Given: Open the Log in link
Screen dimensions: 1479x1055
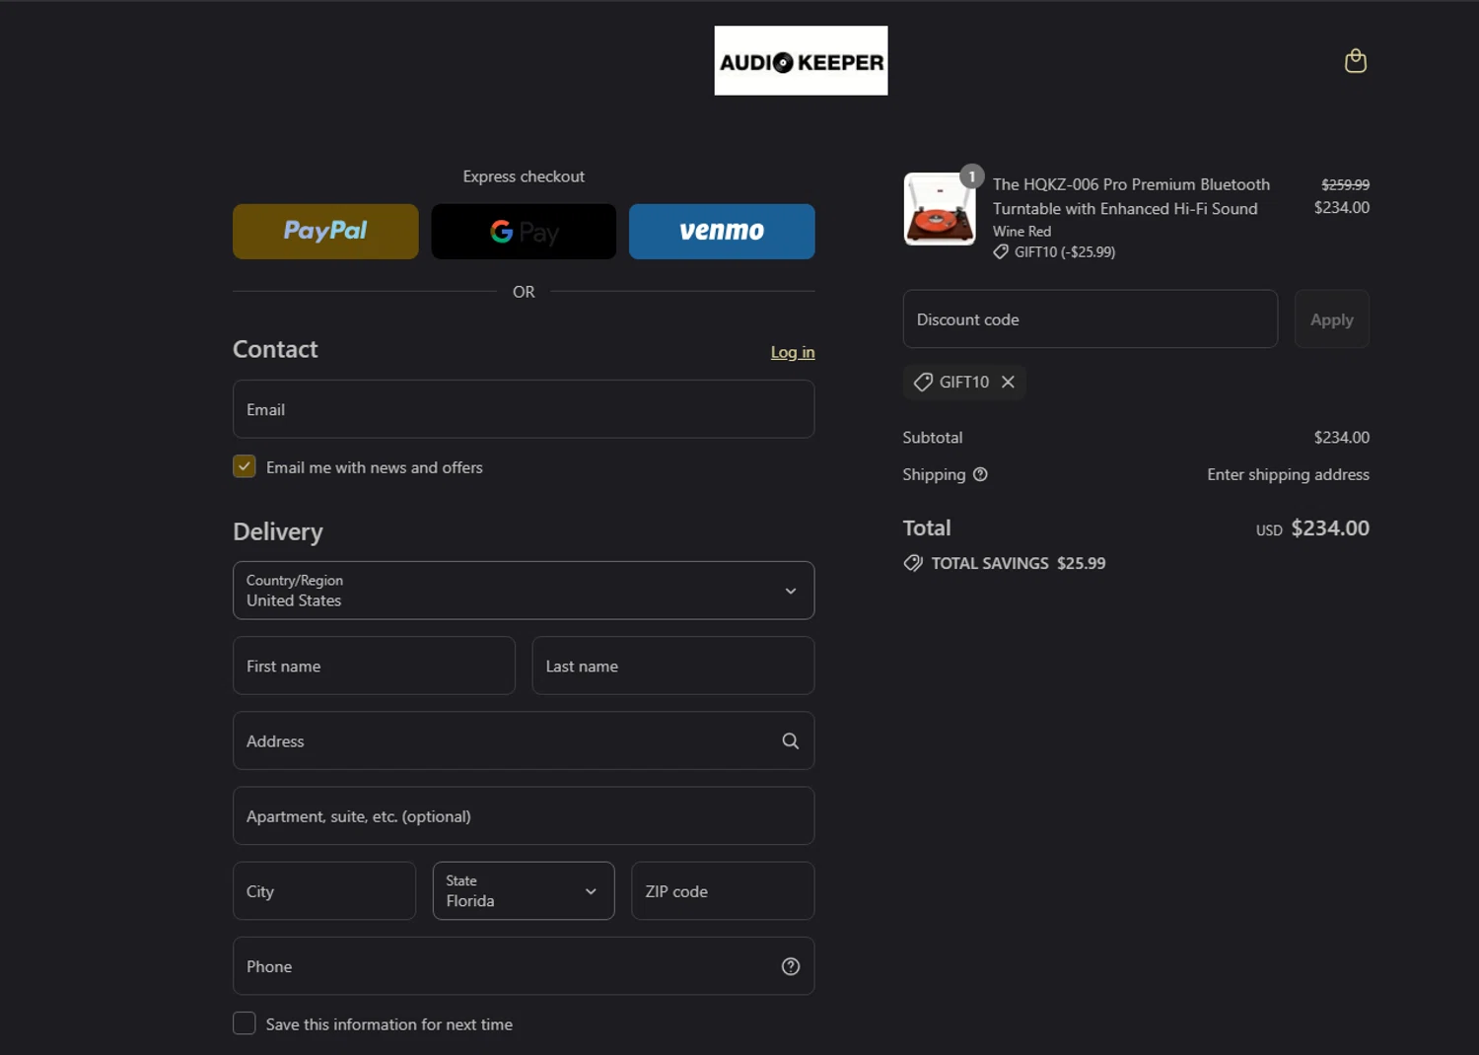Looking at the screenshot, I should (x=793, y=352).
